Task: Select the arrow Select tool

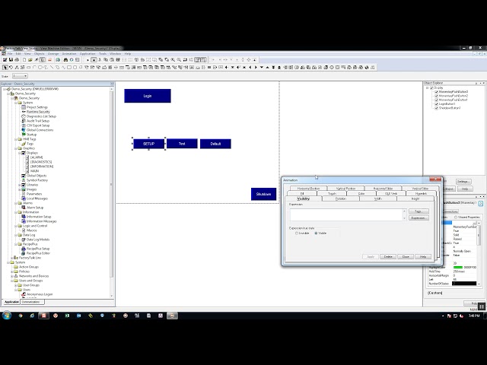Action: 5,68
